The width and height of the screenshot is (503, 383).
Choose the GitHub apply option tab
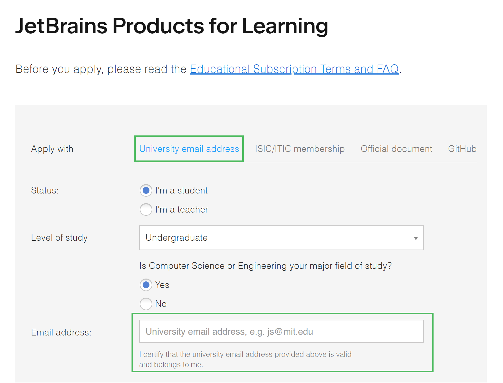pos(462,149)
